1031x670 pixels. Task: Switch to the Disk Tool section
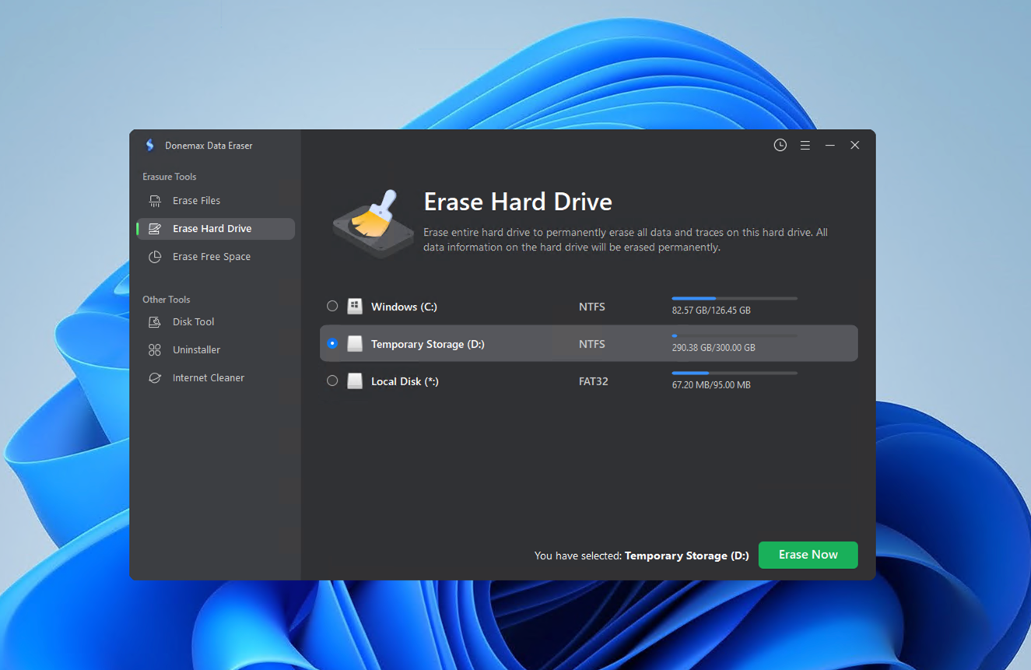193,321
